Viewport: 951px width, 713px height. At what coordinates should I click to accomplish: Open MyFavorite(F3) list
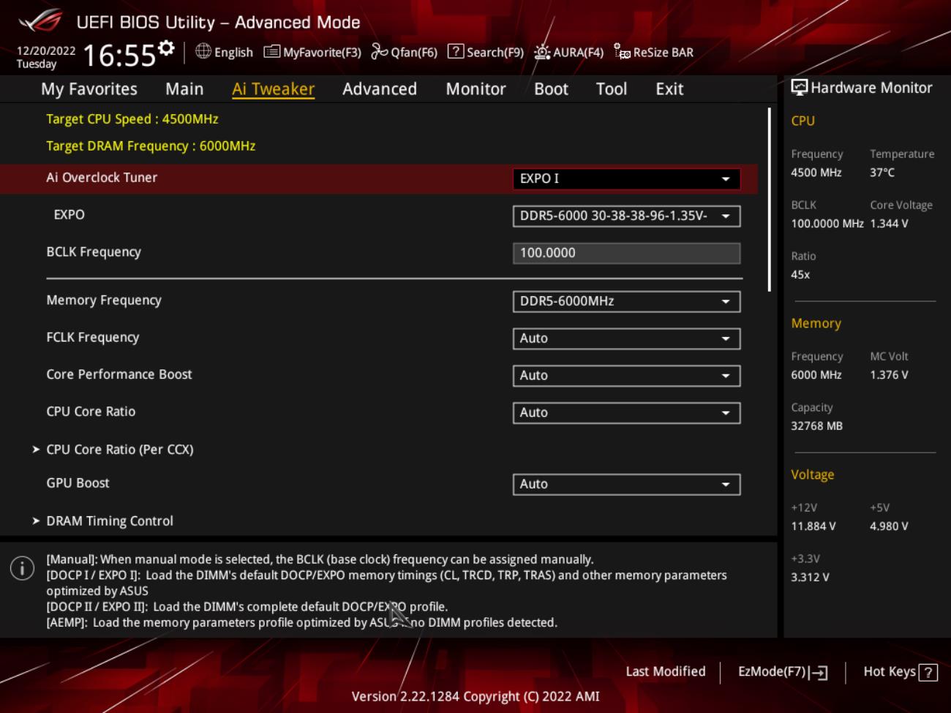pos(312,52)
